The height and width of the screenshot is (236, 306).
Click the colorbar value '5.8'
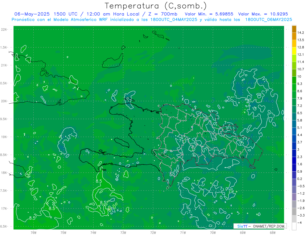pos(300,120)
